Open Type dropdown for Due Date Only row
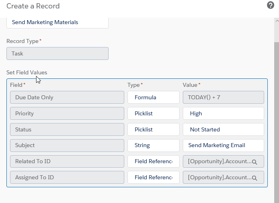Viewport: 279px width, 203px height. pos(153,97)
